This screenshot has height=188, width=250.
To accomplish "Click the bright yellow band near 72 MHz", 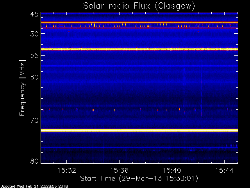I will tap(139, 130).
